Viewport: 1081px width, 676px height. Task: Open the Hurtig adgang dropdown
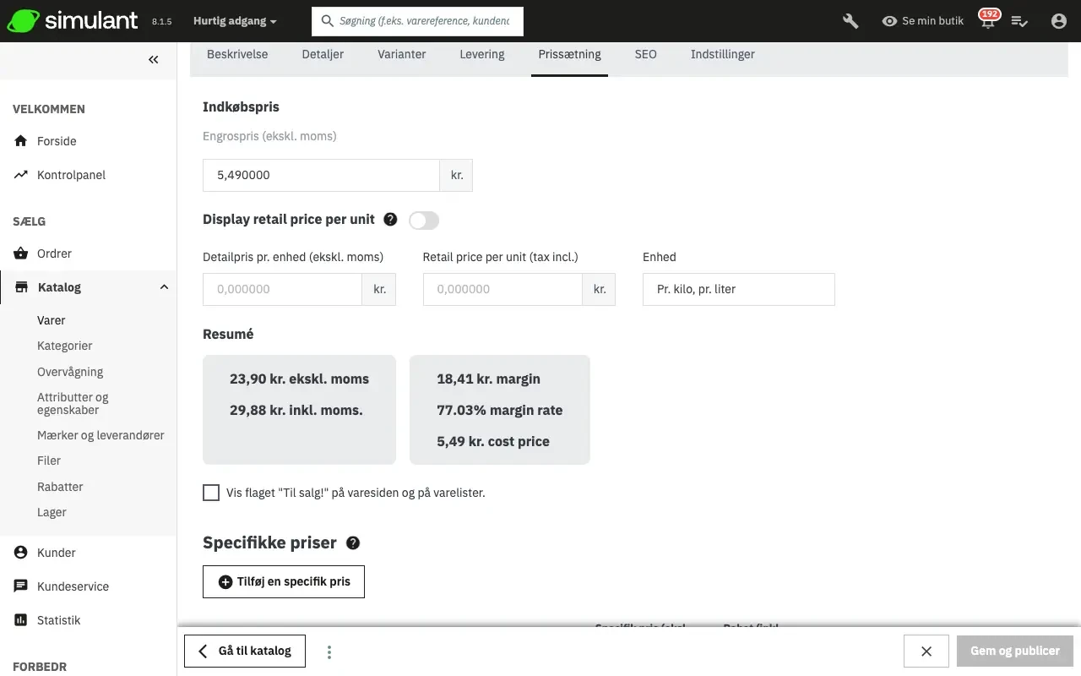click(x=234, y=21)
